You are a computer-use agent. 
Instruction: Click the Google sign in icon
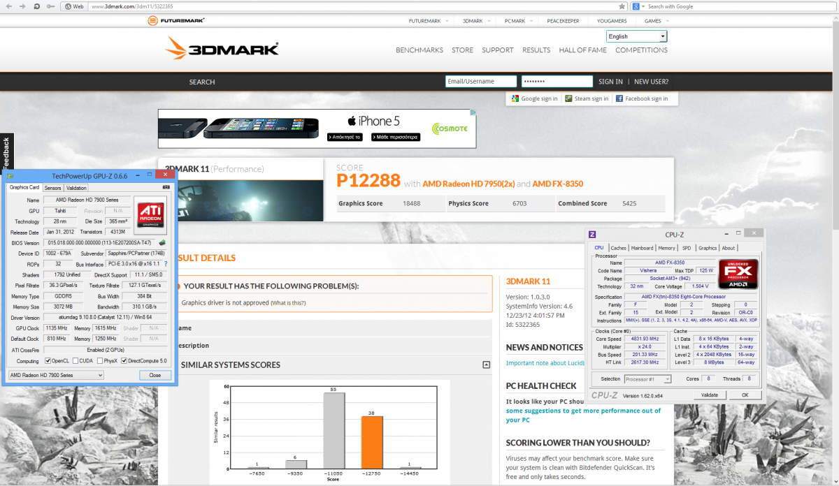[x=515, y=98]
